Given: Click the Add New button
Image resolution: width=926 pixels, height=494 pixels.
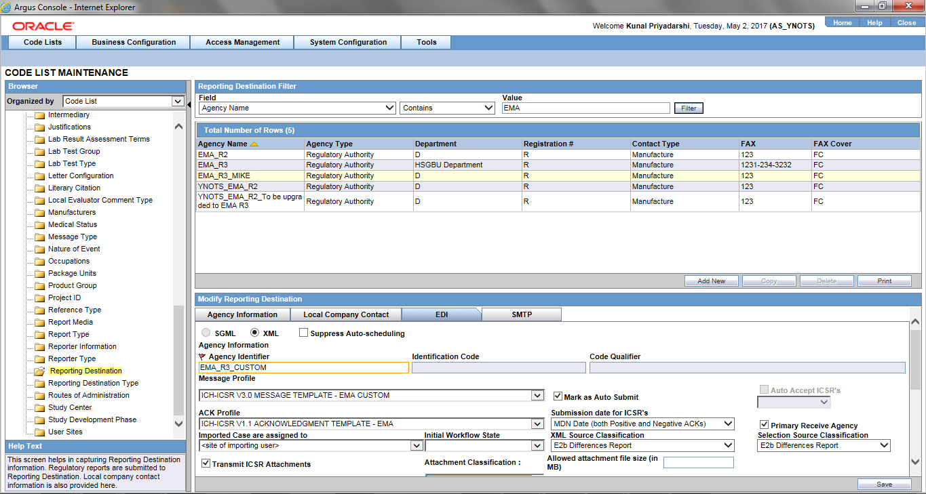Looking at the screenshot, I should click(x=711, y=281).
